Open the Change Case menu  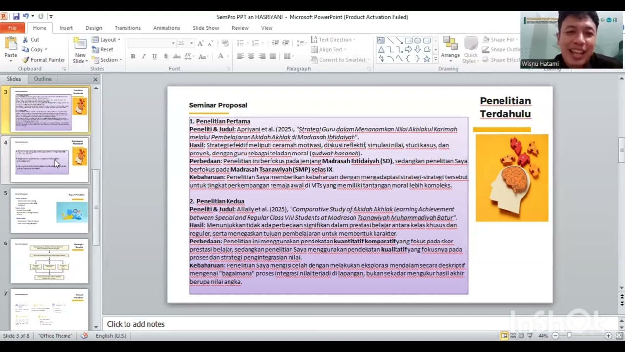(203, 56)
